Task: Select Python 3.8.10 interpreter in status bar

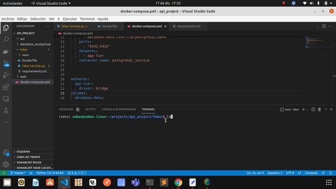Action: click(50, 173)
